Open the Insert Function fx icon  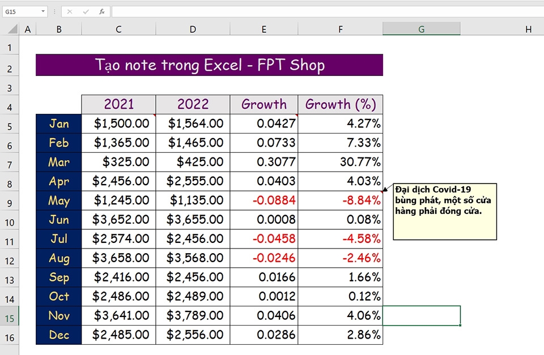[x=101, y=11]
